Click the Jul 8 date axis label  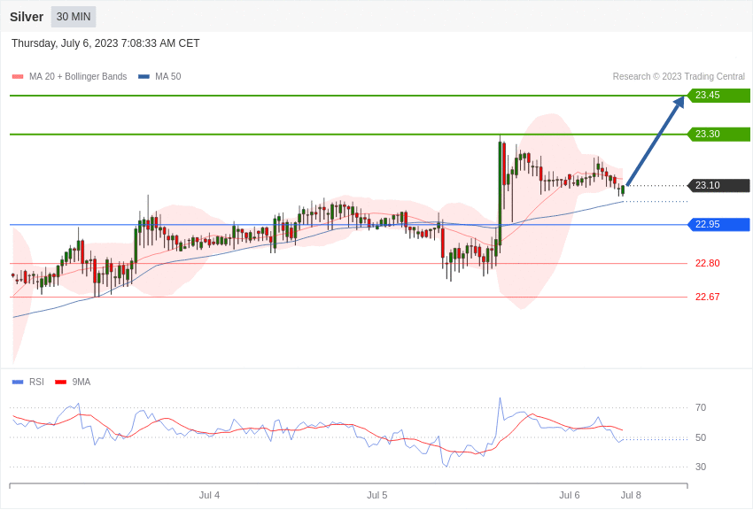pyautogui.click(x=631, y=495)
